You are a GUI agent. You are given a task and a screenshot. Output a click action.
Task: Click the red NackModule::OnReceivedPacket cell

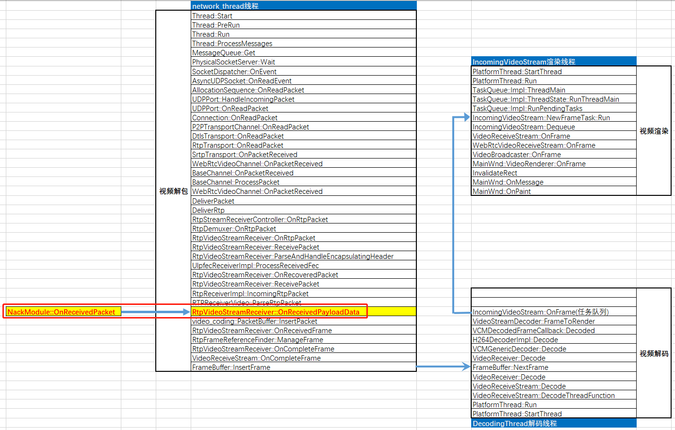[x=62, y=312]
